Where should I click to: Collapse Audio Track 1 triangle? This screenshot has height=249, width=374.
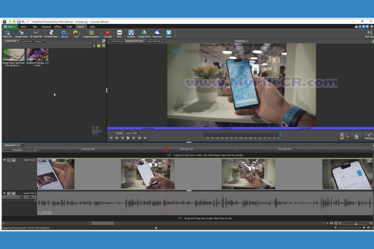pyautogui.click(x=4, y=193)
